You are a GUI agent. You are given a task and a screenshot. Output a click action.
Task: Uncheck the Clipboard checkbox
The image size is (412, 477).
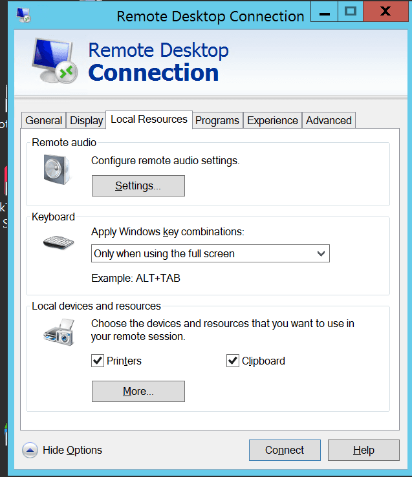[x=233, y=361]
